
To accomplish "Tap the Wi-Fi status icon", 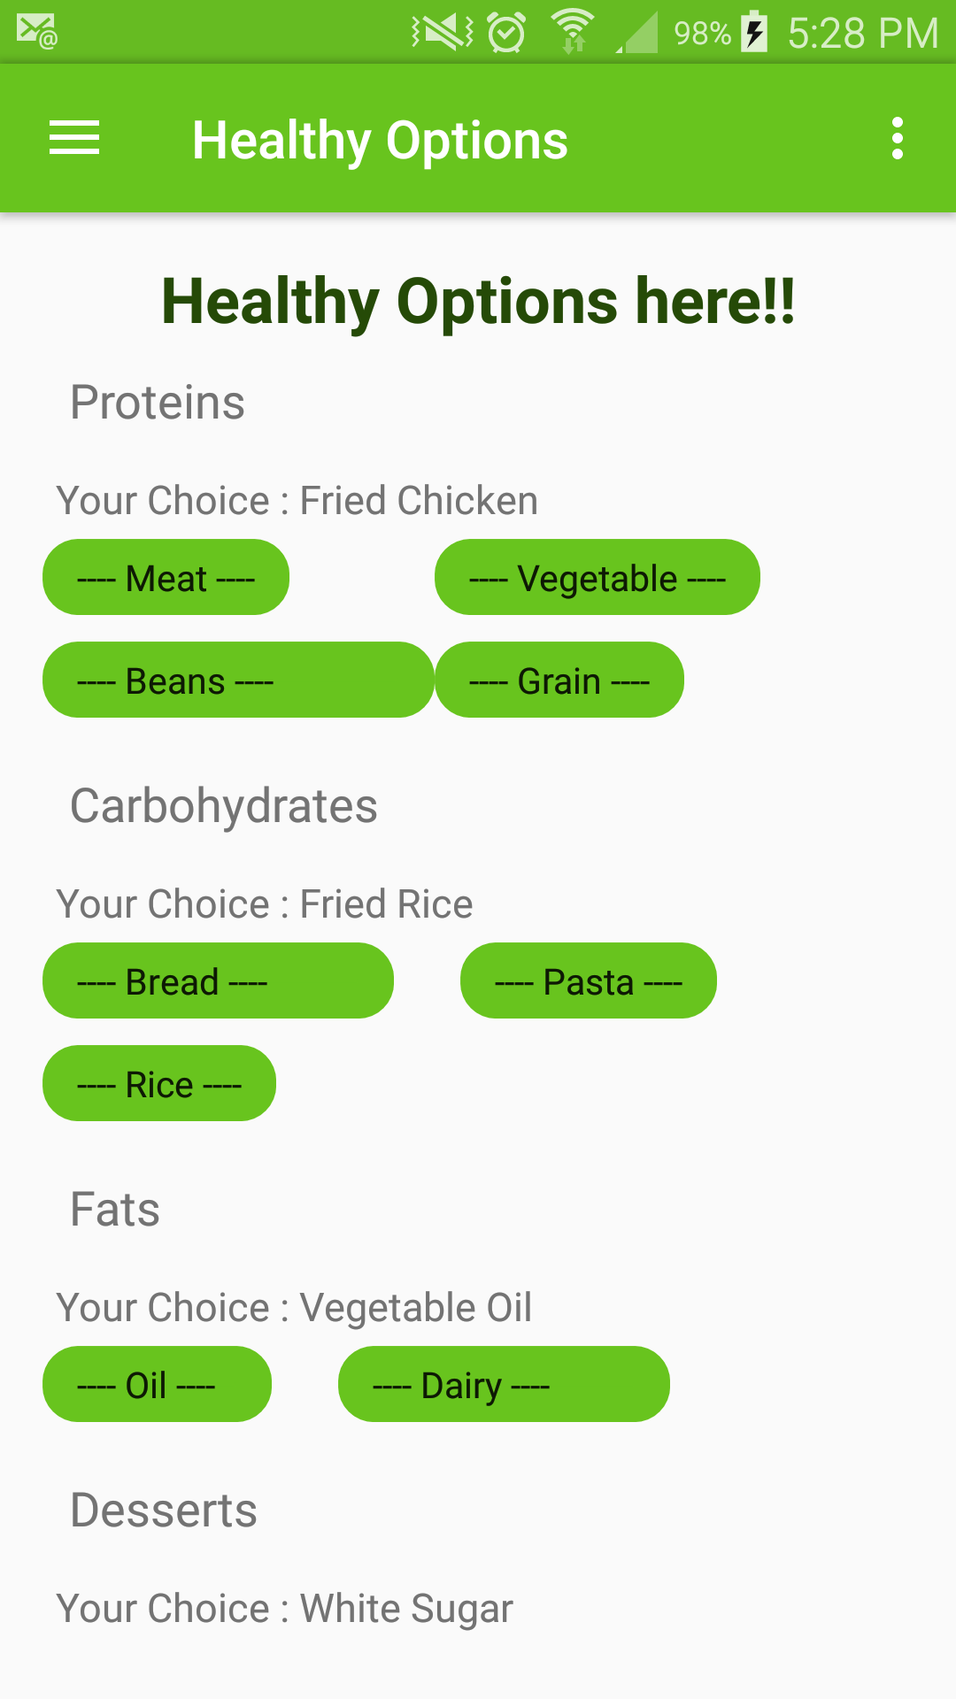I will [x=573, y=32].
